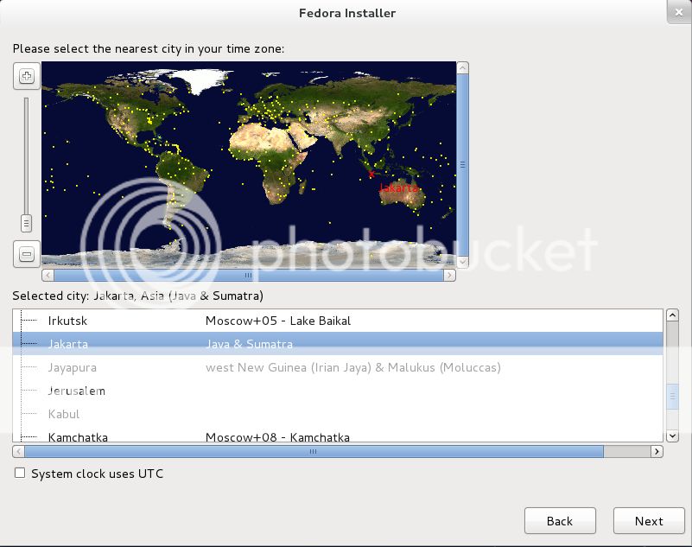Select Jakarta in the city list

coord(338,344)
